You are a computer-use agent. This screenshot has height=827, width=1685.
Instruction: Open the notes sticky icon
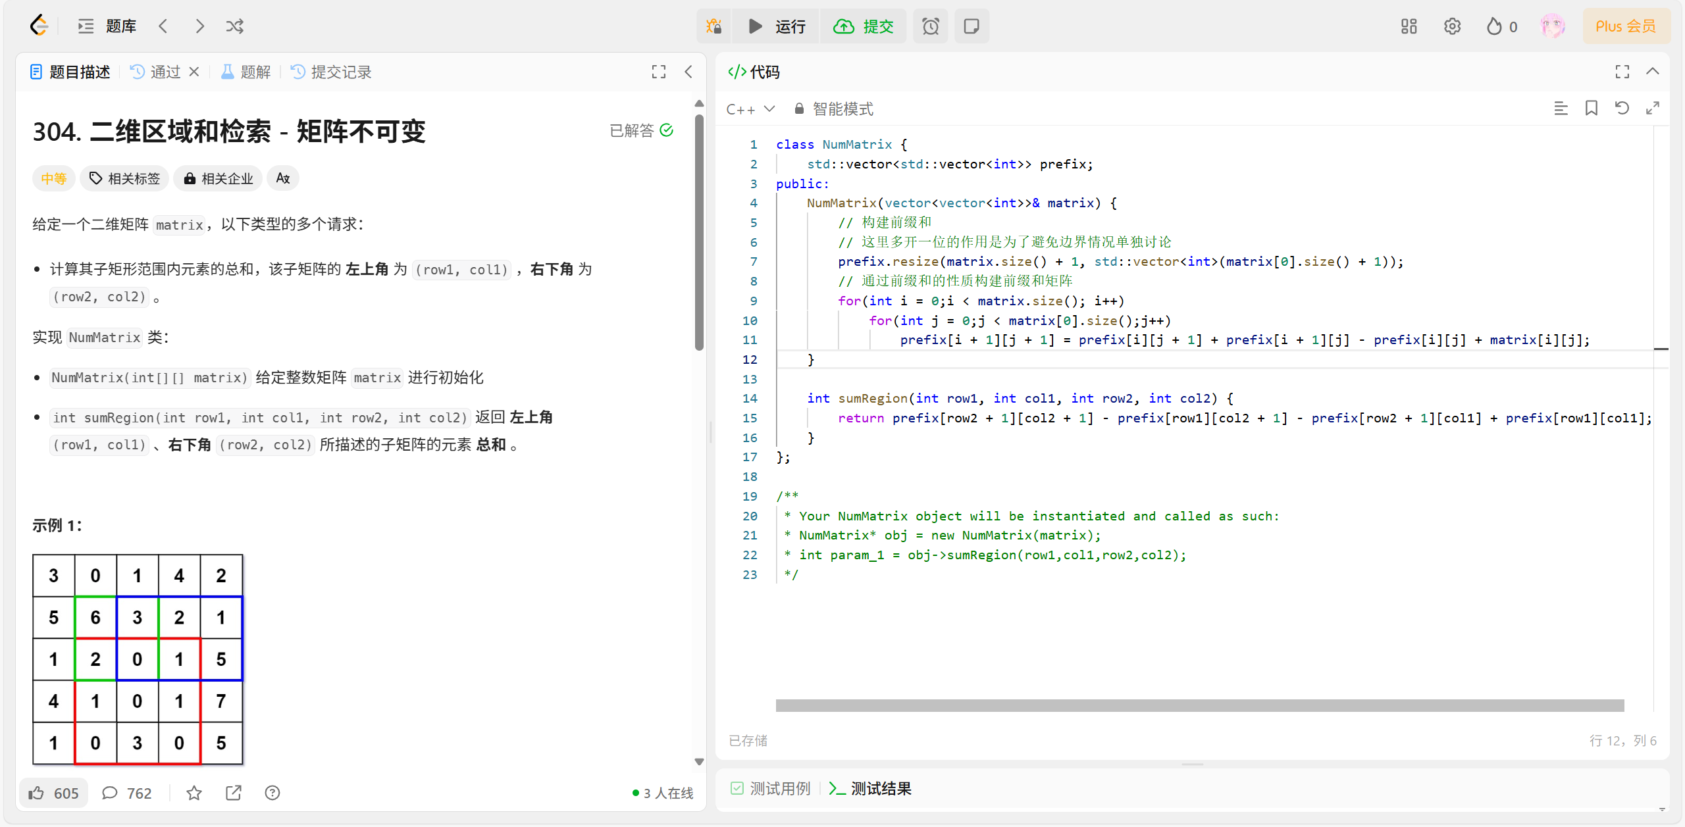pos(971,26)
